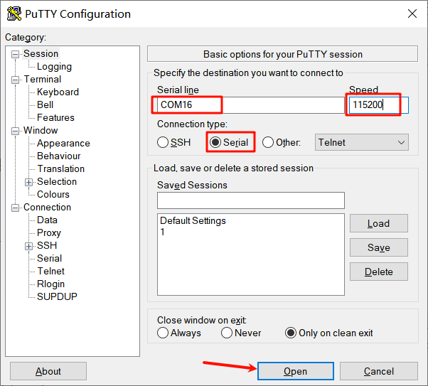Click the Serial line input field

[249, 105]
